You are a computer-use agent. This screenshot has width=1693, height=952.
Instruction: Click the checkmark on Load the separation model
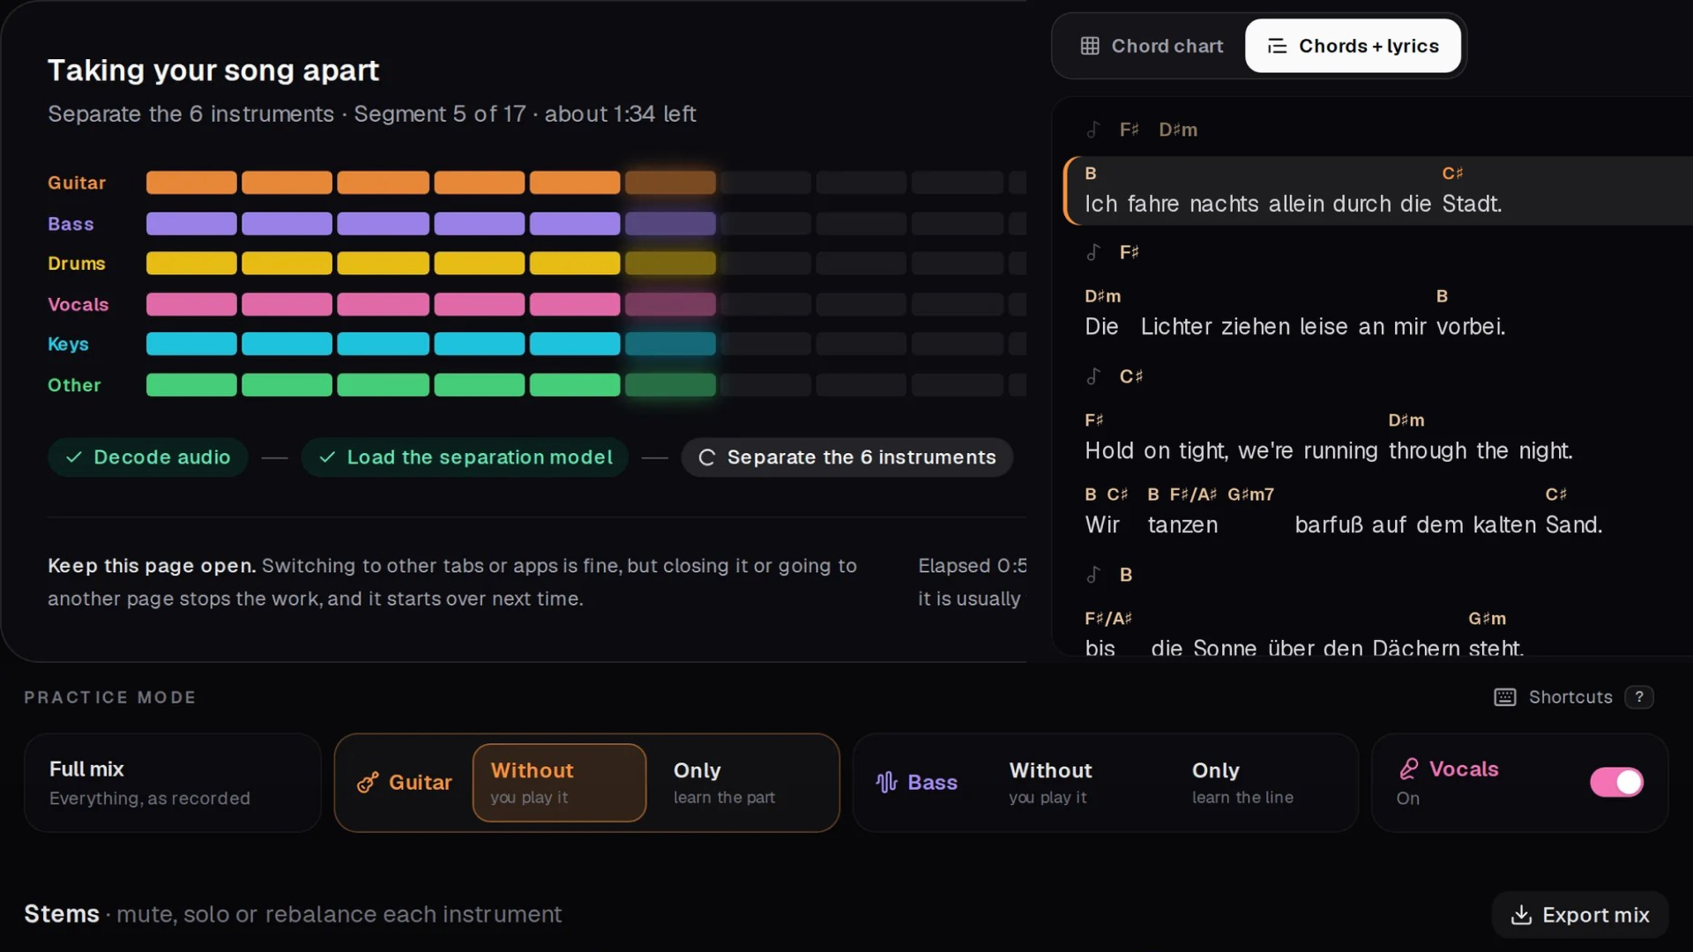(x=327, y=457)
